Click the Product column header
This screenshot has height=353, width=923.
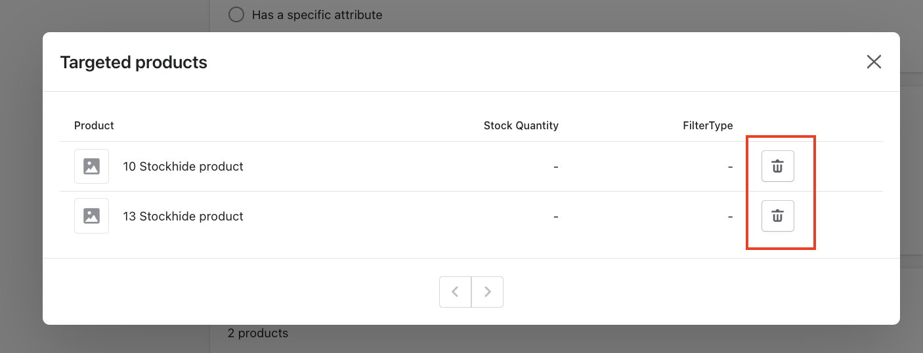(94, 125)
